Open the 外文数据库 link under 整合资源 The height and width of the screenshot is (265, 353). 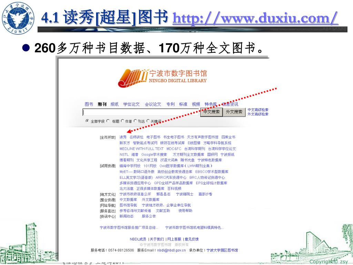pyautogui.click(x=151, y=200)
